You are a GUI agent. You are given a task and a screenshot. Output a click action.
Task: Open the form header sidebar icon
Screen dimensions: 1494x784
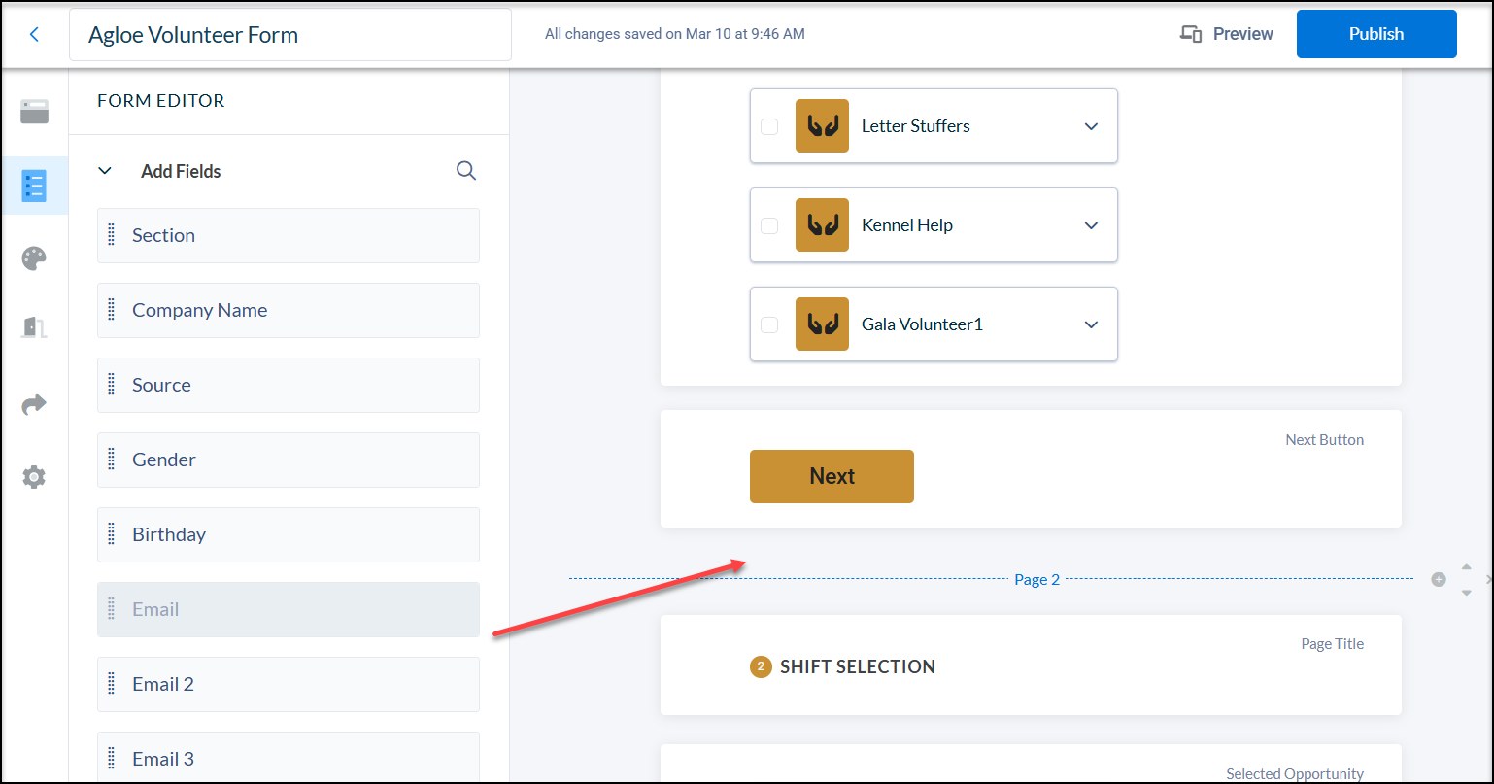[34, 112]
